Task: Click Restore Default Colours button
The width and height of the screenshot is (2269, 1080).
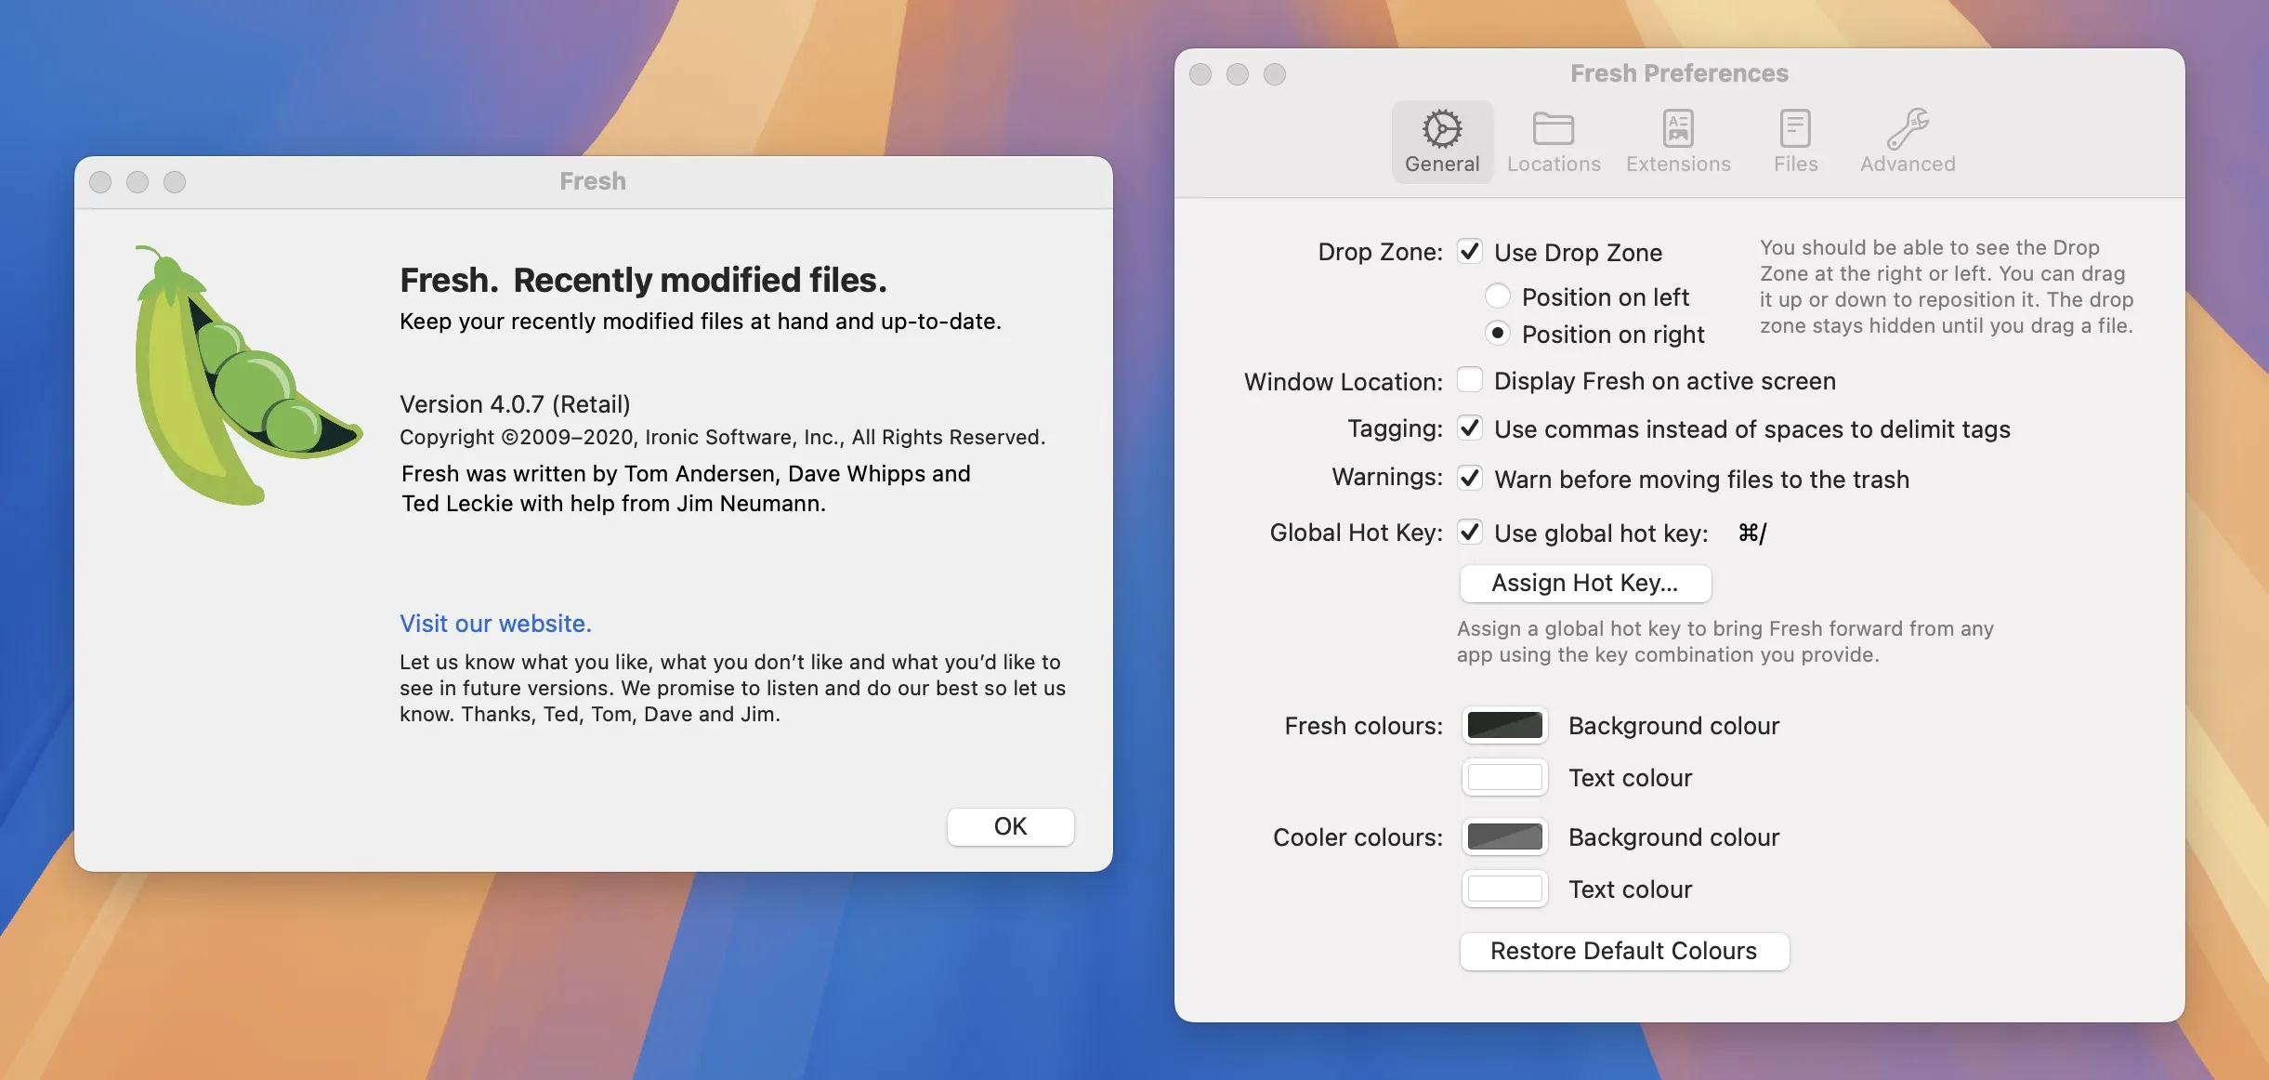Action: point(1624,951)
